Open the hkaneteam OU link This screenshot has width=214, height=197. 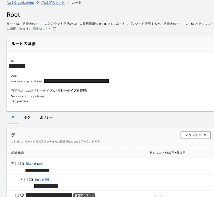point(34,164)
